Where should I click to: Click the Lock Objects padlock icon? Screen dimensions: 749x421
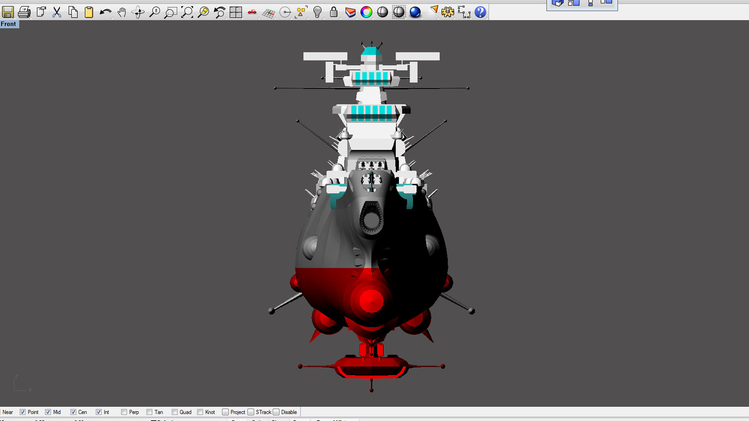(334, 12)
